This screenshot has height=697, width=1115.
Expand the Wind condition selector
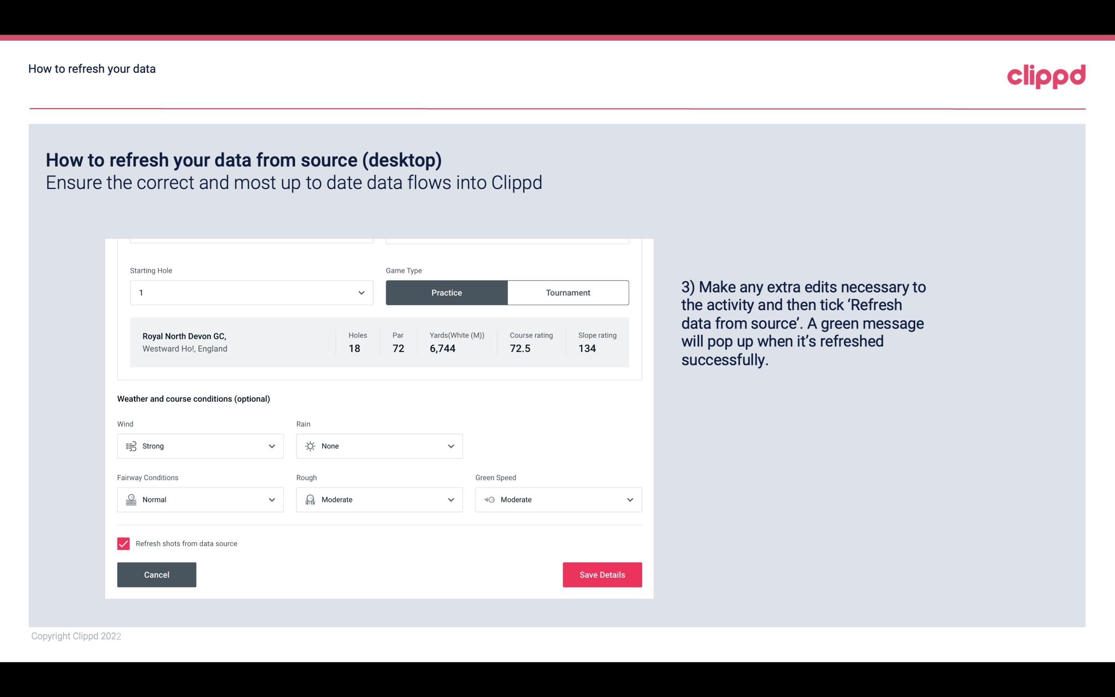coord(271,446)
